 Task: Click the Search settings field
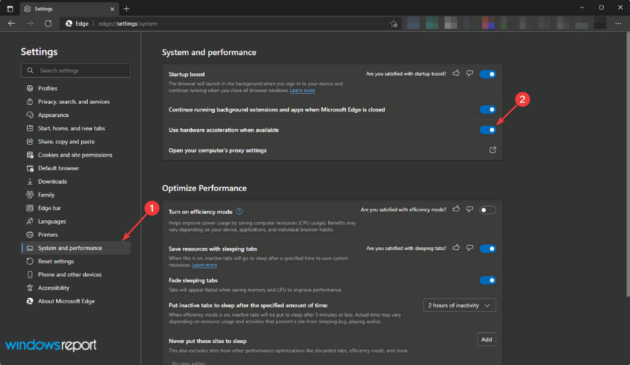point(75,71)
